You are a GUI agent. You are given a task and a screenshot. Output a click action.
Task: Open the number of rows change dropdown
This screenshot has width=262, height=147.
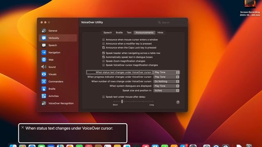[167, 81]
